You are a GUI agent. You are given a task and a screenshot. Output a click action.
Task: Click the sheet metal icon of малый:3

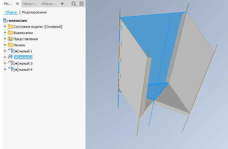pos(10,63)
